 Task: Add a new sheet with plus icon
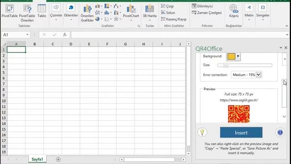[58, 159]
